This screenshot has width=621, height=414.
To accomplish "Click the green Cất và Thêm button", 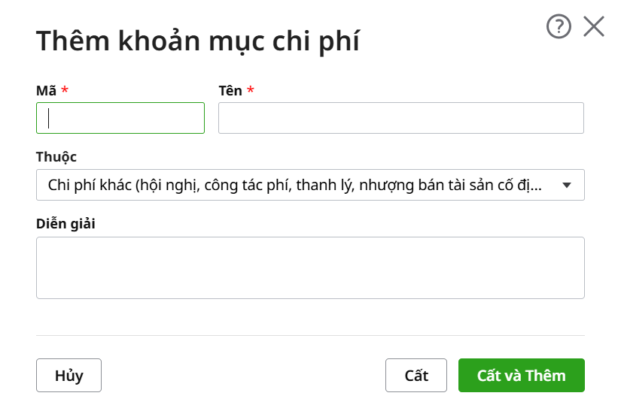I will click(x=521, y=376).
